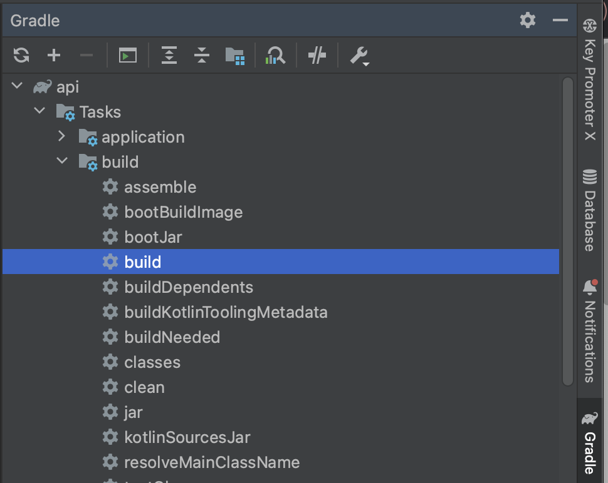Select the Tasks folder

click(x=281, y=112)
